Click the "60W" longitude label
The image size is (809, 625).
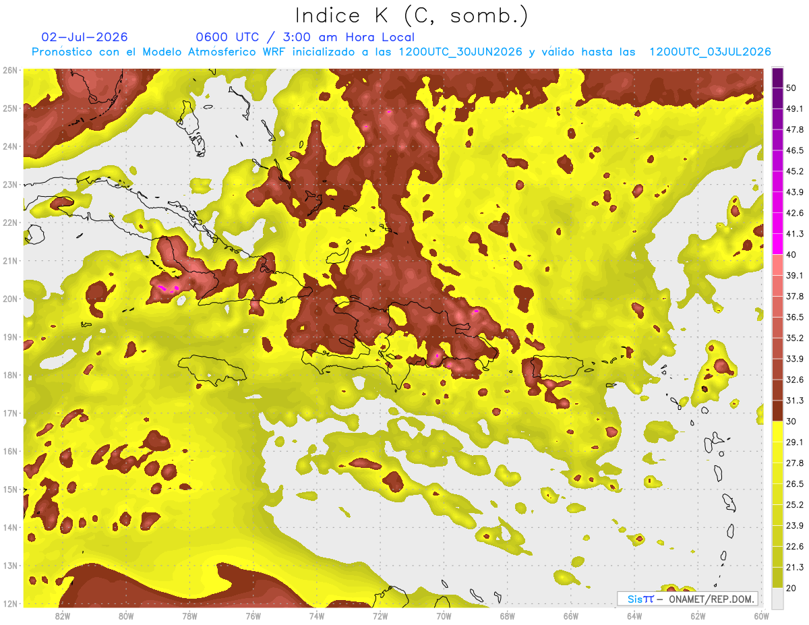click(761, 616)
